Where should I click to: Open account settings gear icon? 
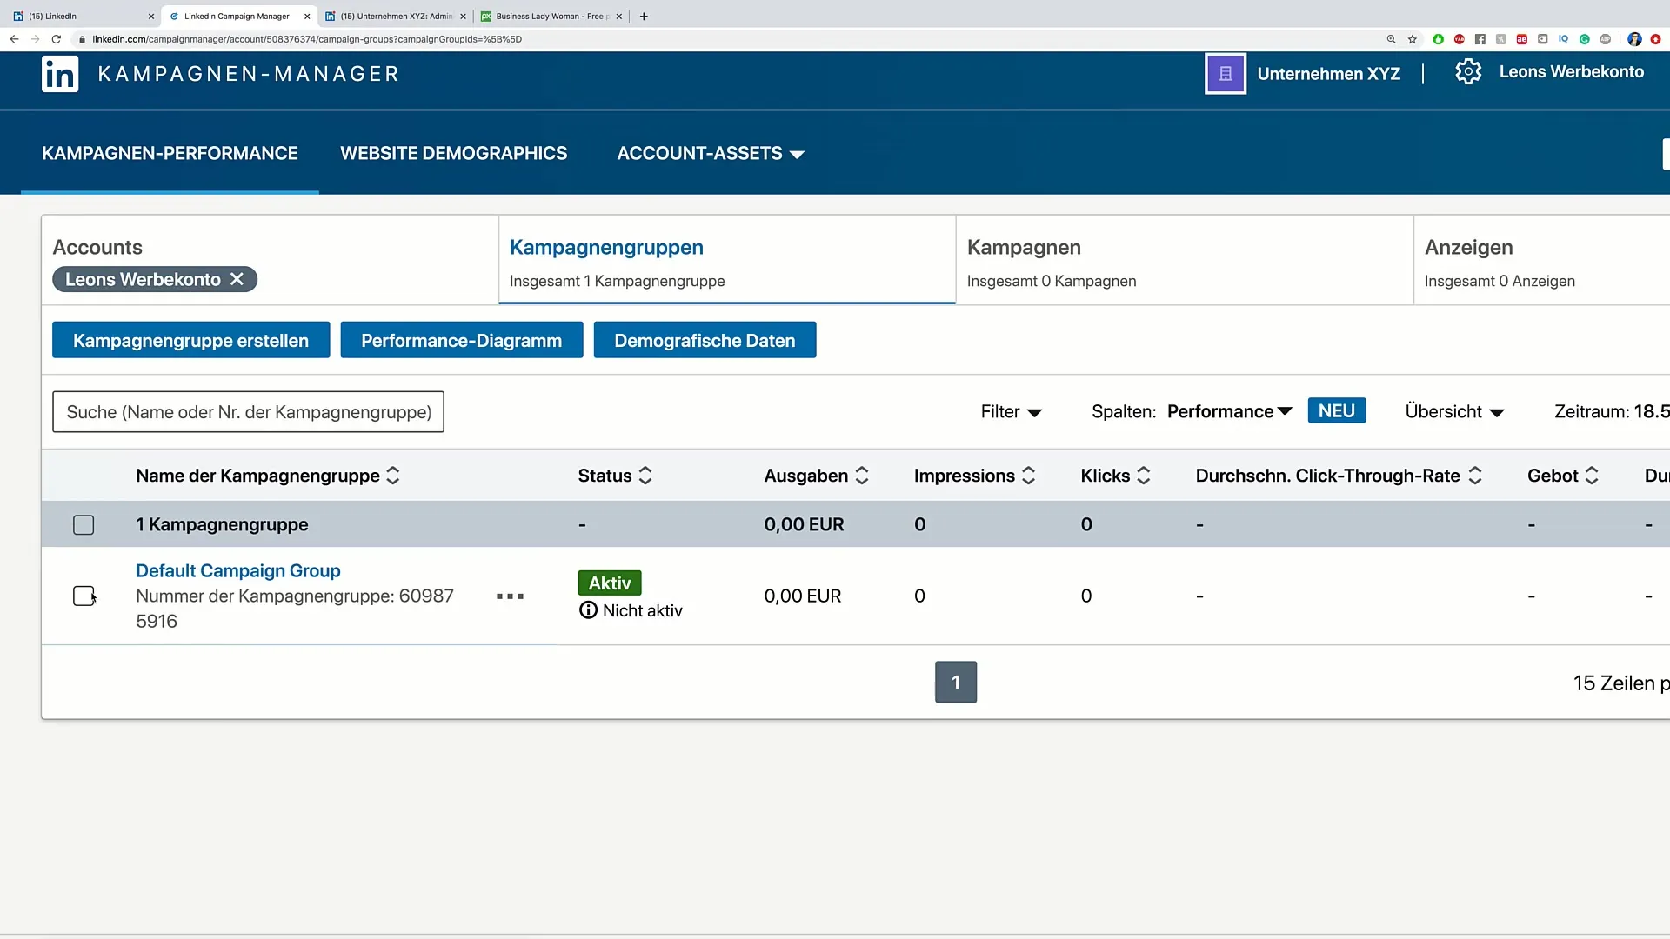coord(1468,72)
